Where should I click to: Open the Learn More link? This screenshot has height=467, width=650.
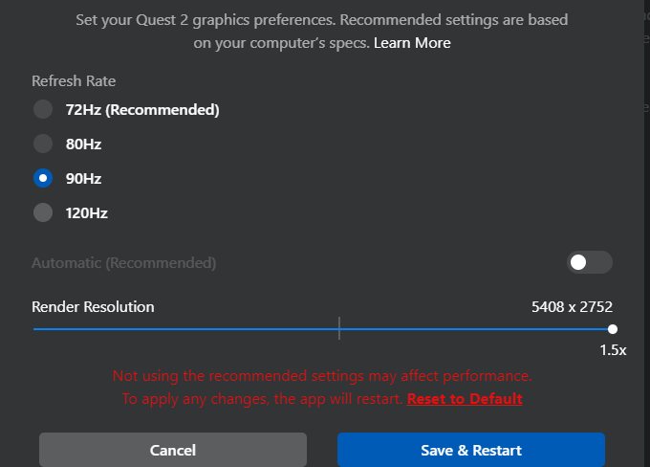coord(412,43)
